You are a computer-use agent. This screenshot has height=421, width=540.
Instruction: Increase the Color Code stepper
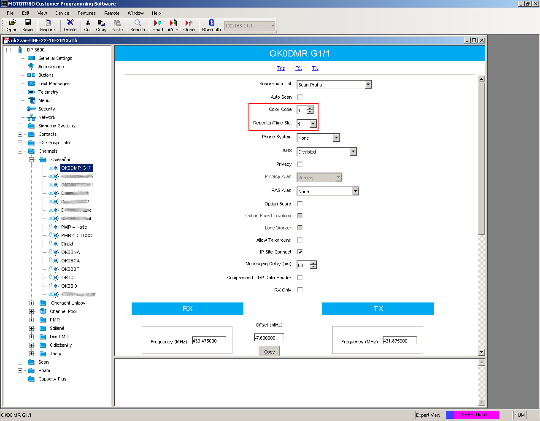[x=310, y=108]
